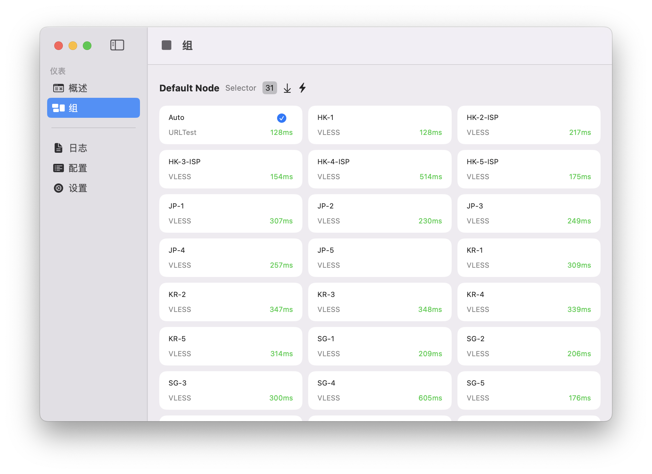
Task: Choose the JP-1 node
Action: [x=231, y=213]
